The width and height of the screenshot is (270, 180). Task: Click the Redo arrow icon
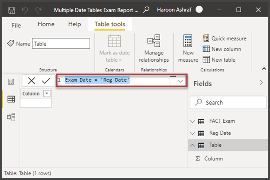38,10
